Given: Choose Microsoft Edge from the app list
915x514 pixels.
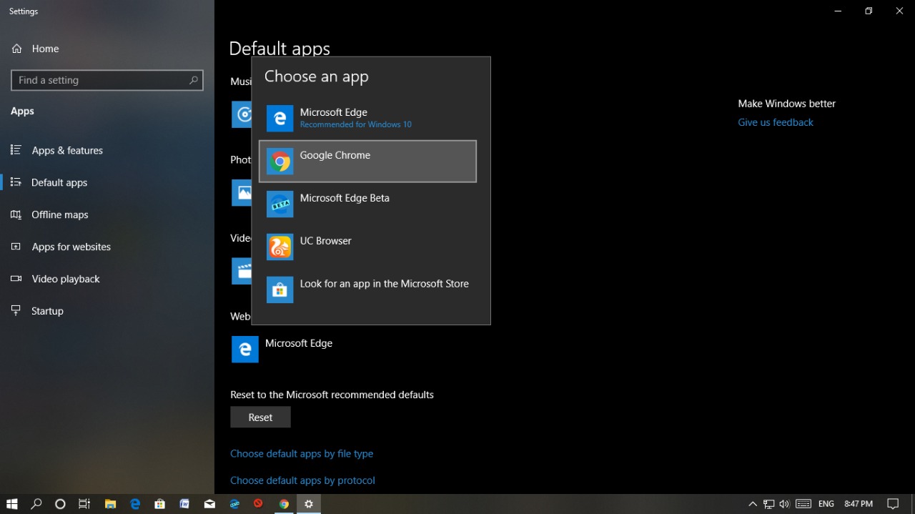Looking at the screenshot, I should [367, 119].
